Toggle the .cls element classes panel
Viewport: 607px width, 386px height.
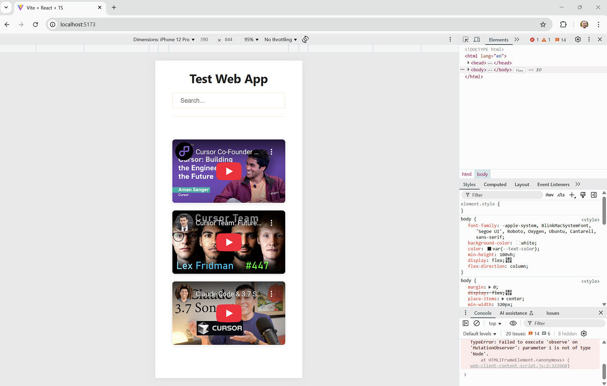click(561, 195)
